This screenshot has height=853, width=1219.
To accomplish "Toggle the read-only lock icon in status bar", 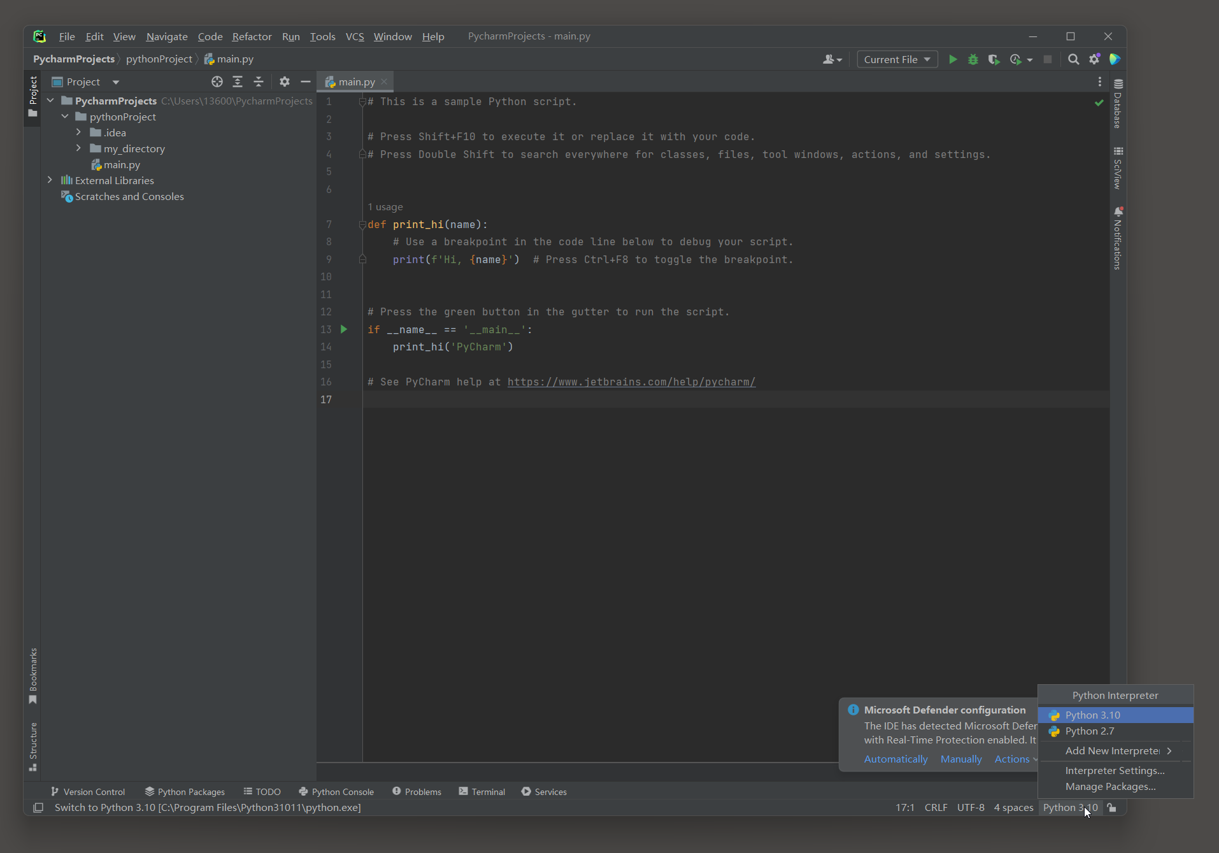I will (x=1111, y=808).
